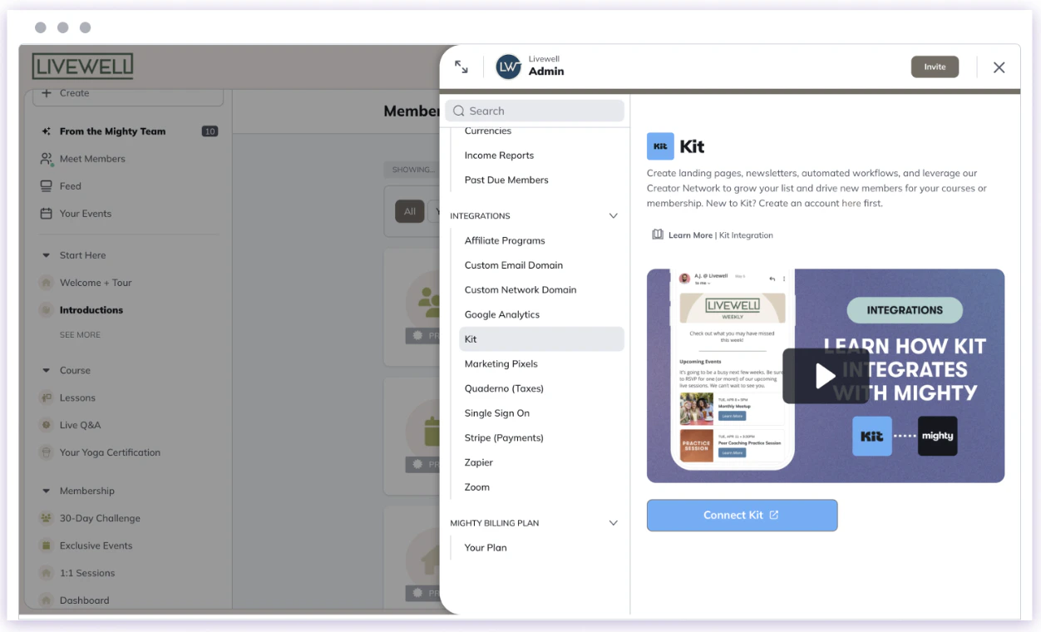Click the blue Kit logo icon
The height and width of the screenshot is (632, 1041).
(660, 146)
